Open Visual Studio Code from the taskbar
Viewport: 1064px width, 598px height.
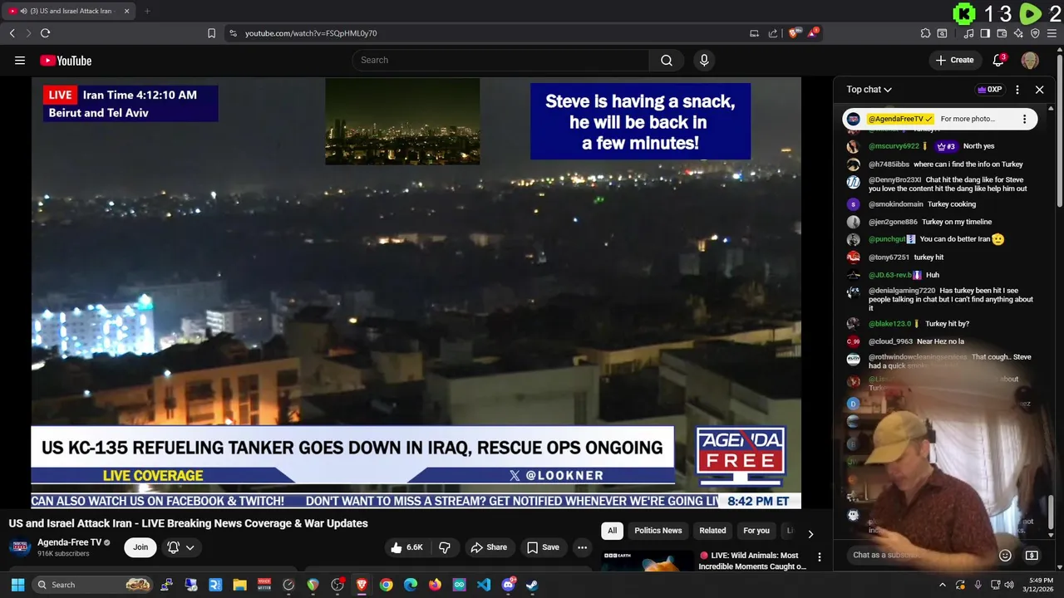pyautogui.click(x=484, y=585)
